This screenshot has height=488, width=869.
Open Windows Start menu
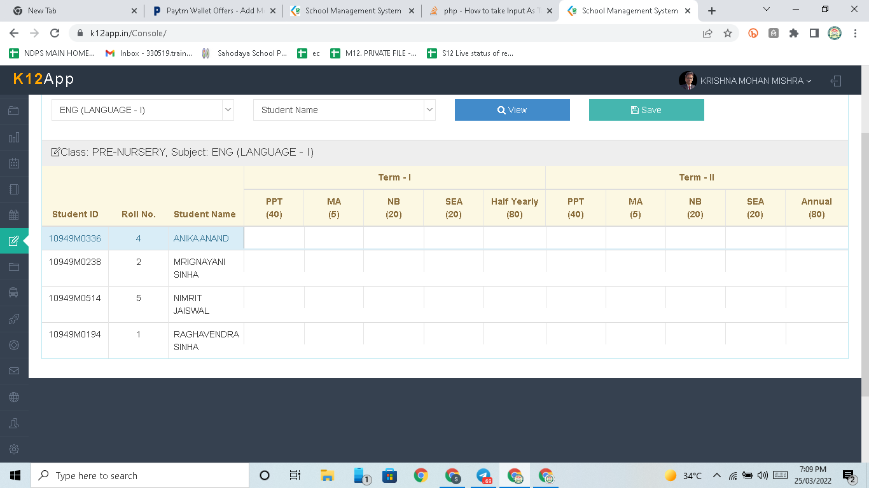(15, 475)
